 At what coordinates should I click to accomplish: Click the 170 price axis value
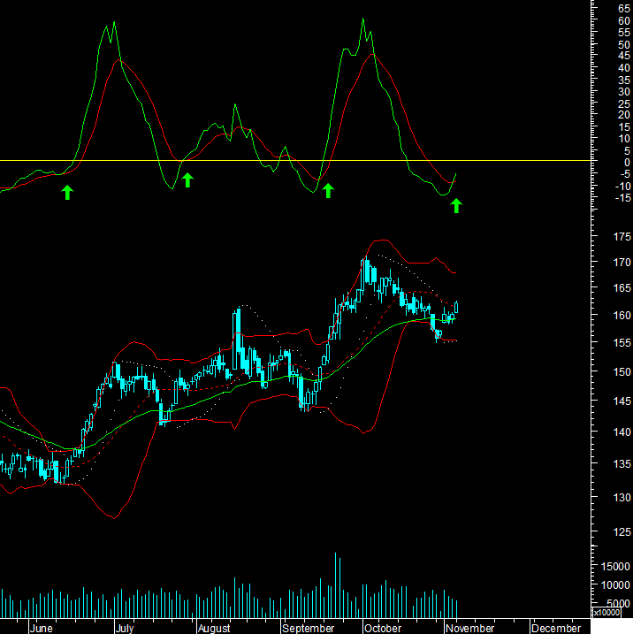[622, 263]
